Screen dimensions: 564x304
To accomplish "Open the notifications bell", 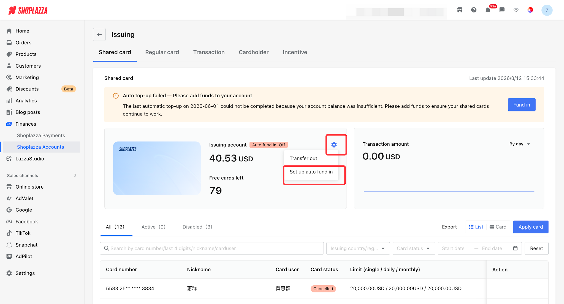I will [x=488, y=10].
